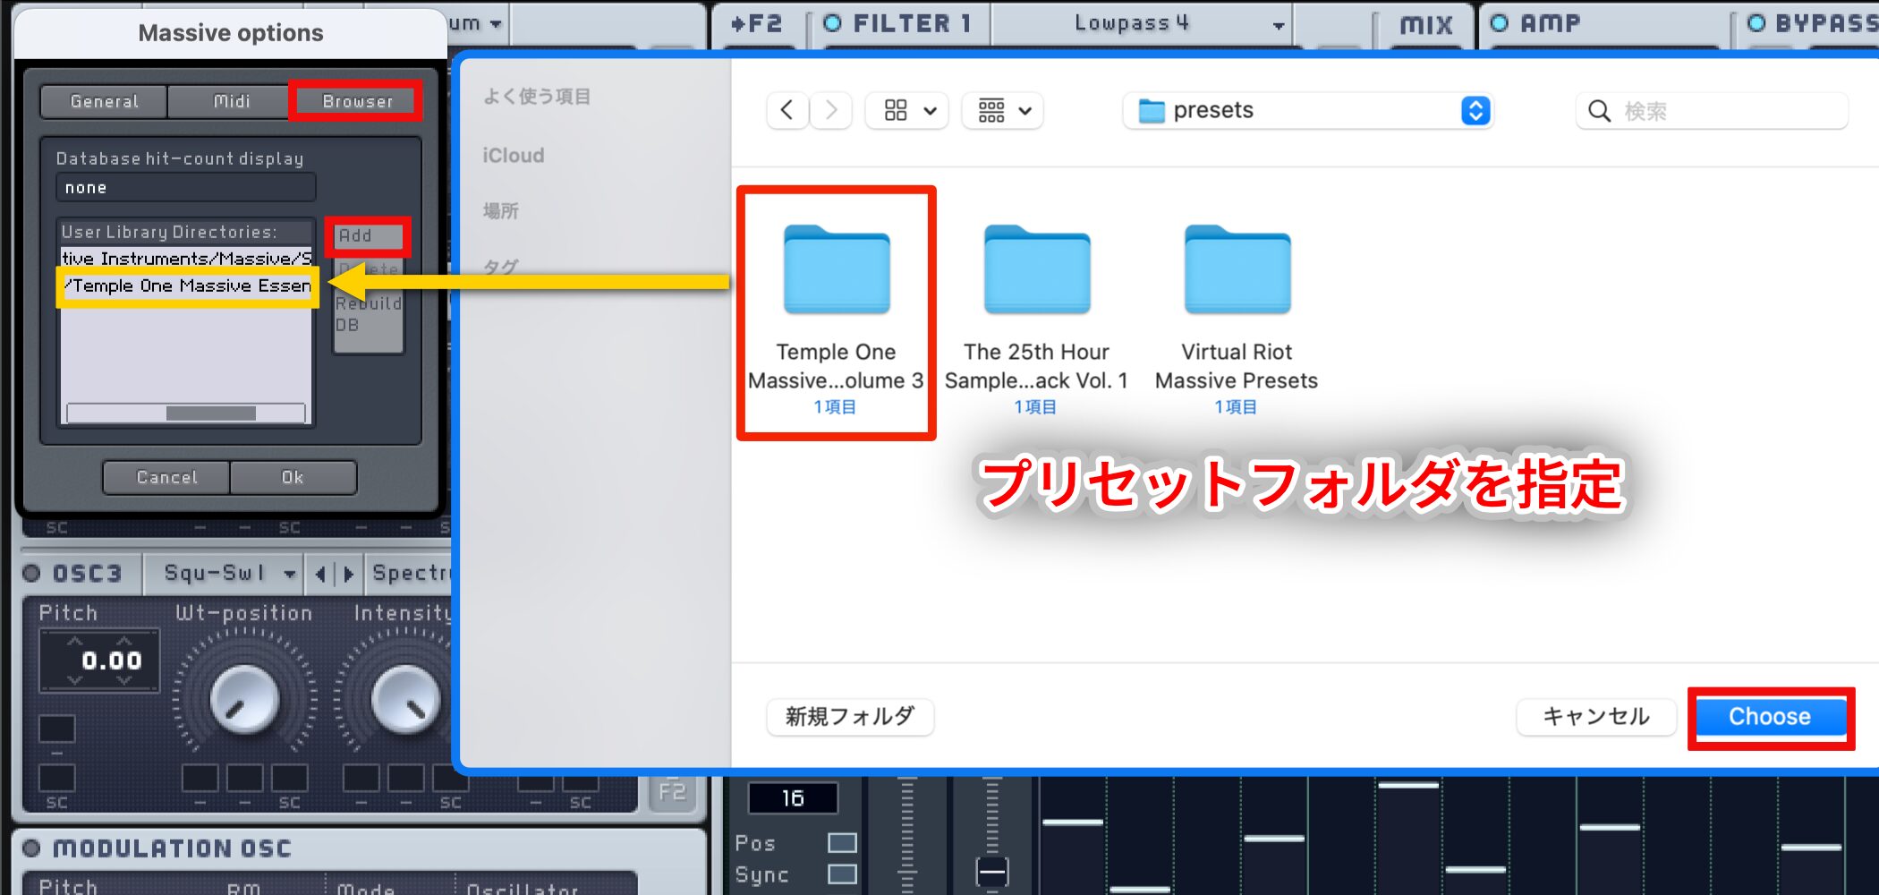
Task: Toggle the OSC3 power button
Action: coord(32,573)
